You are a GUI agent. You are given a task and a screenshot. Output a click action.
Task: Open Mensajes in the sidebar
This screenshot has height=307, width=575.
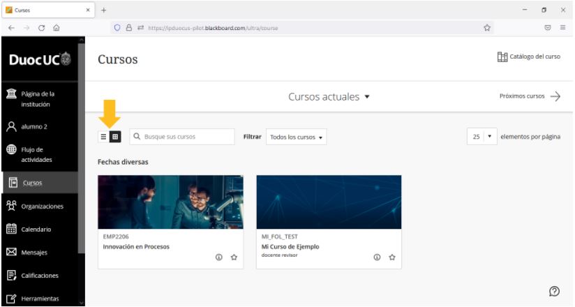(40, 253)
